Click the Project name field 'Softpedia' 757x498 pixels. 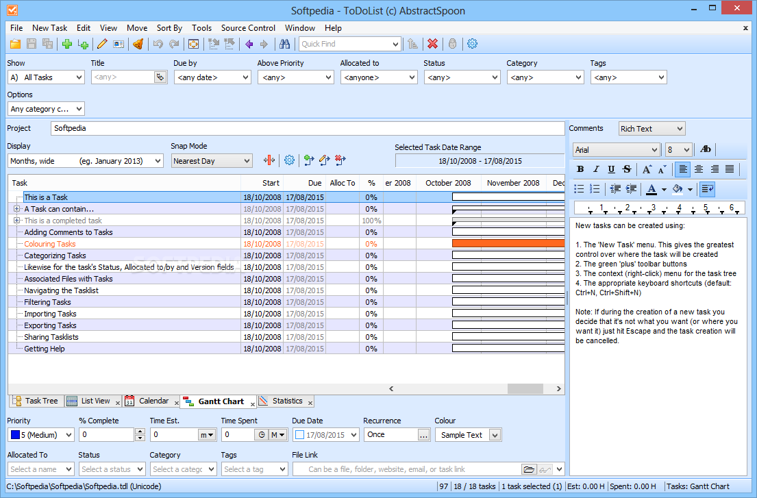[x=308, y=128]
